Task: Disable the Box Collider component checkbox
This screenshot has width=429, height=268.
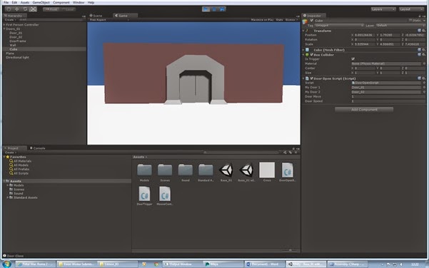Action: click(x=312, y=55)
